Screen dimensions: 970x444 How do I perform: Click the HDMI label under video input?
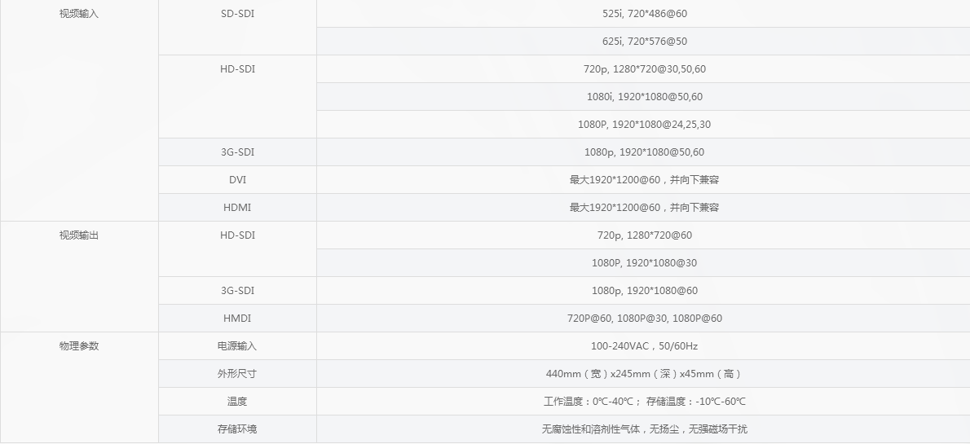pyautogui.click(x=237, y=208)
